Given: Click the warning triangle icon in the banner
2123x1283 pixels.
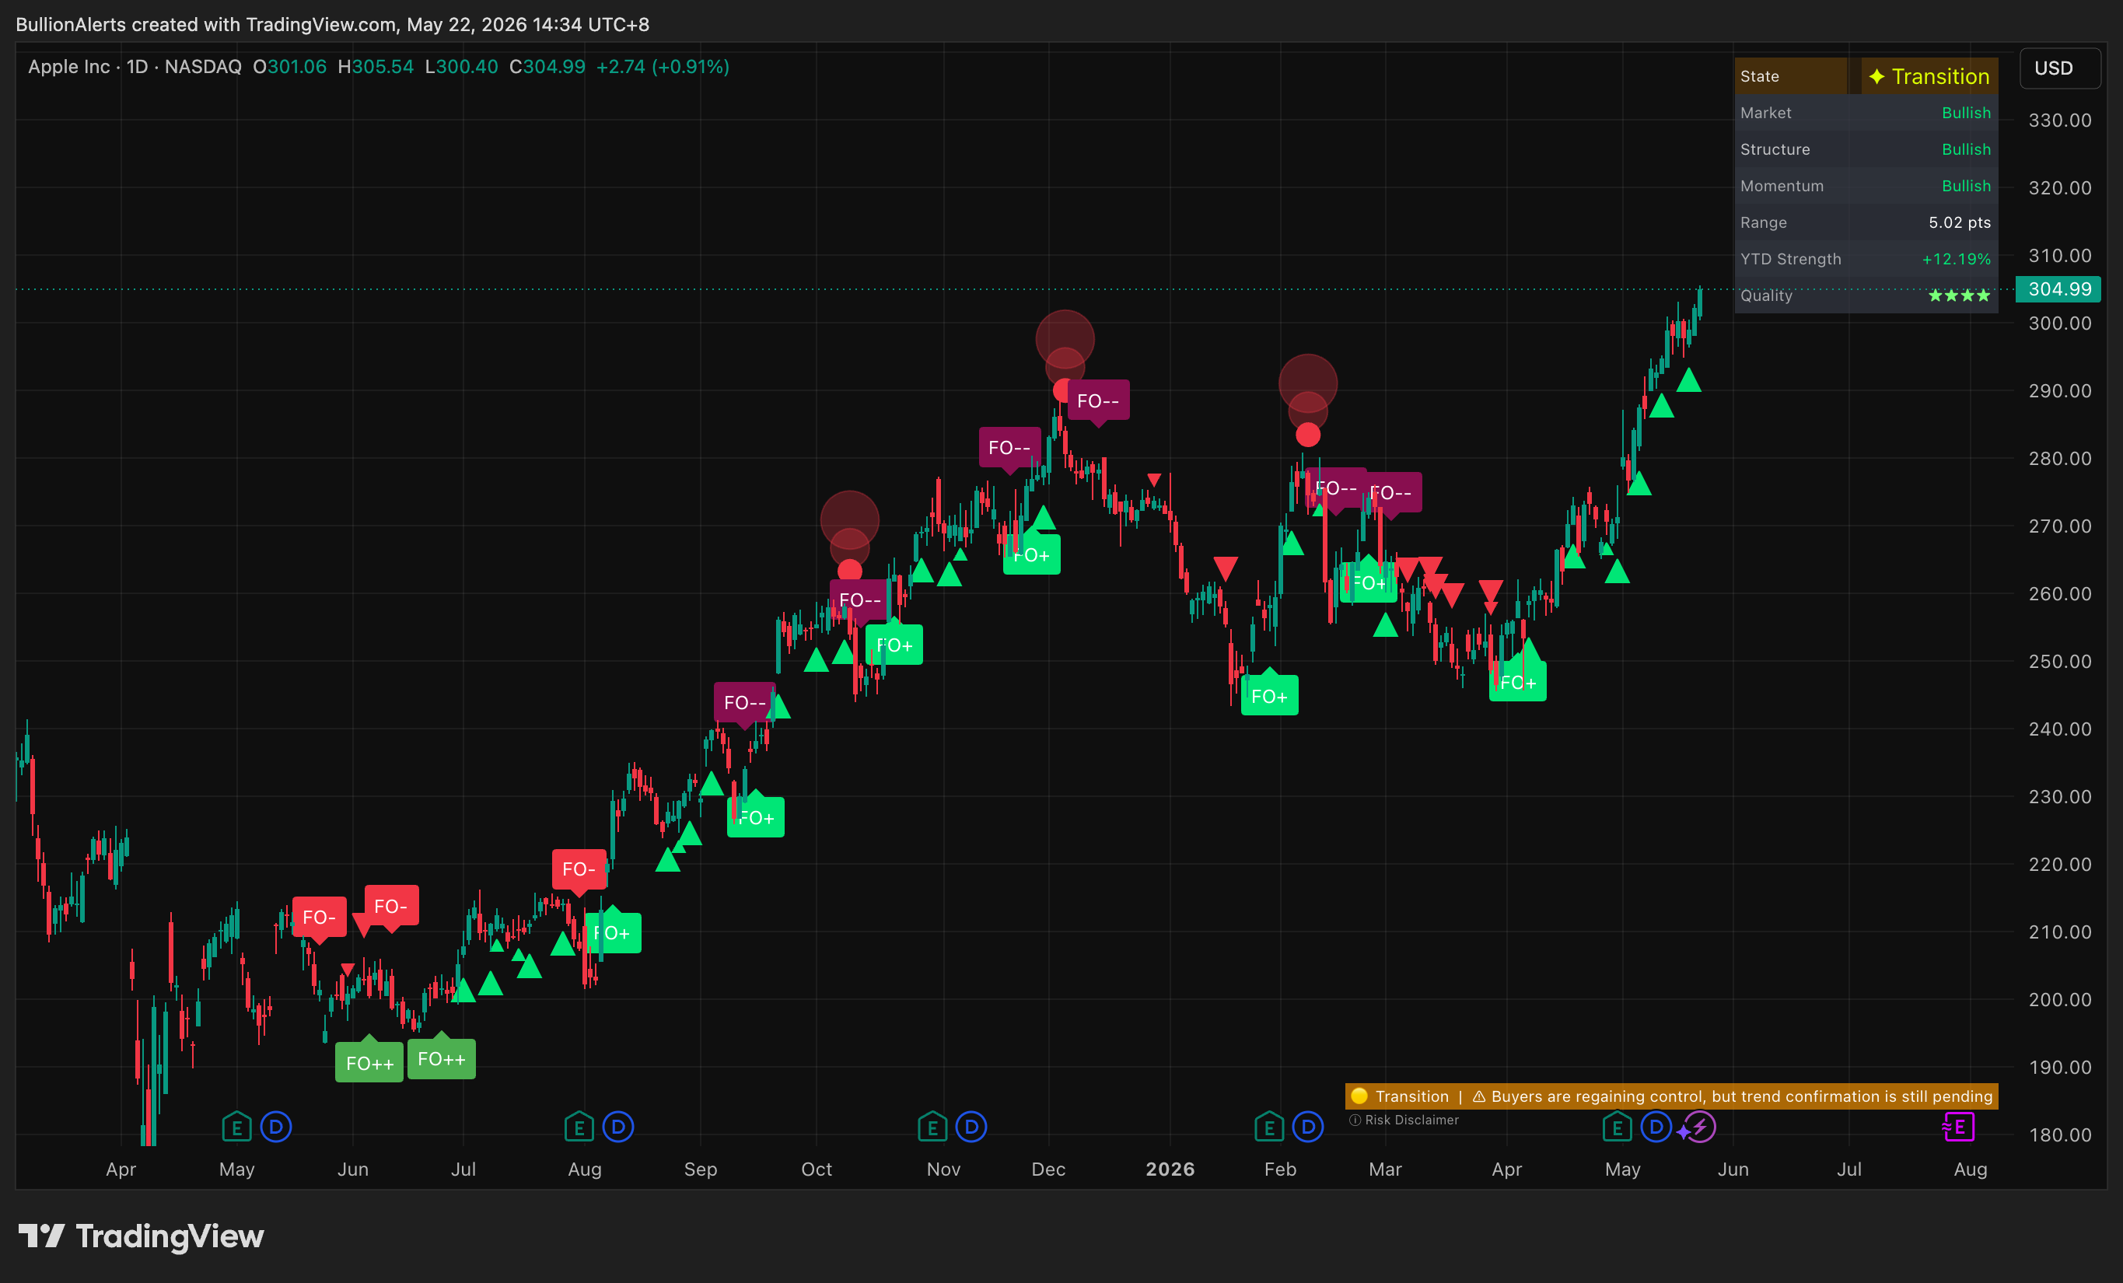Looking at the screenshot, I should [x=1479, y=1096].
